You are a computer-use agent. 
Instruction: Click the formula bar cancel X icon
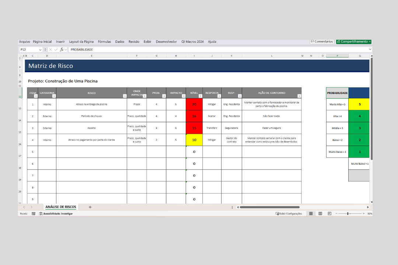pyautogui.click(x=50, y=50)
